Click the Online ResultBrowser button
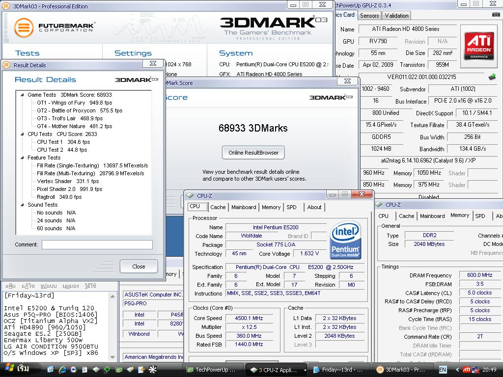Viewport: 503px width, 377px height. point(253,153)
